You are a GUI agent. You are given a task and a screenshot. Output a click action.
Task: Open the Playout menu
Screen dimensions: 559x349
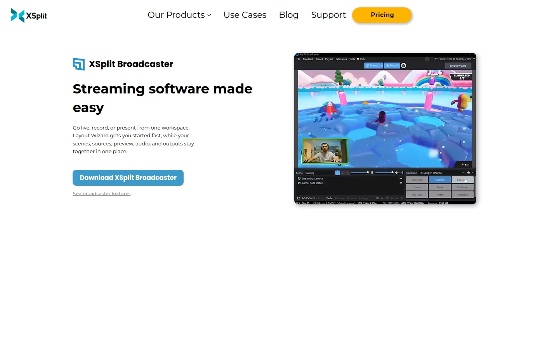(329, 59)
